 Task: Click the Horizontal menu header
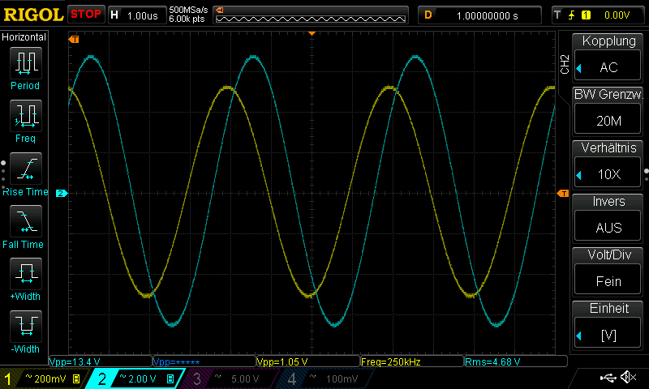coord(24,37)
